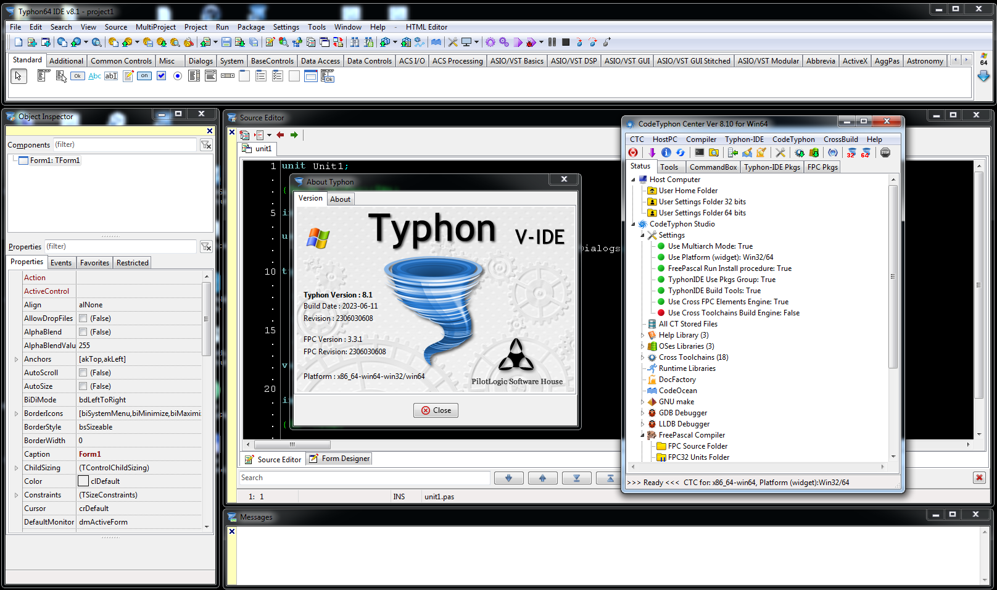
Task: Switch to the Events tab in Object Inspector
Action: 61,263
